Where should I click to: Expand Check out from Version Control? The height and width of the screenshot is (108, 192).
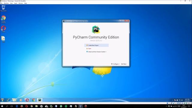[97, 52]
